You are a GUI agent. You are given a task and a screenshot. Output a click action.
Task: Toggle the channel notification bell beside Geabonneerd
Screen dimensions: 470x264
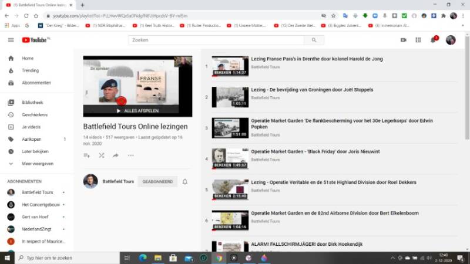tap(184, 182)
